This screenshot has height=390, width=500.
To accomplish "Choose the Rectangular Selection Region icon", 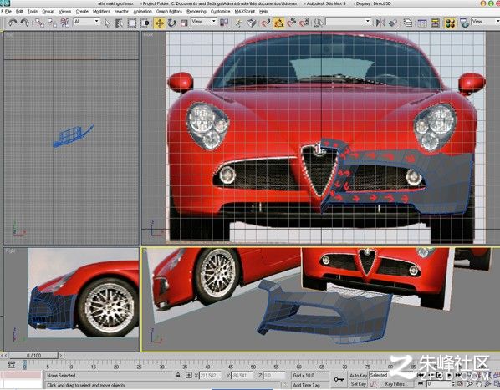I will (132, 23).
